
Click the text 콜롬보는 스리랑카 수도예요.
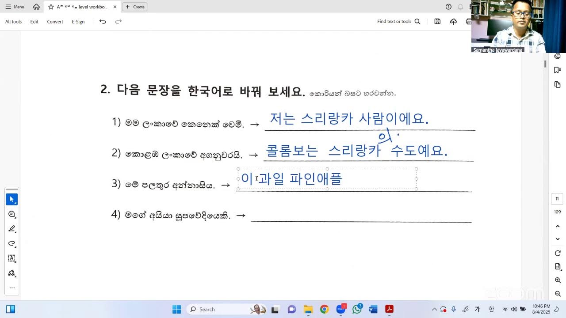[357, 151]
